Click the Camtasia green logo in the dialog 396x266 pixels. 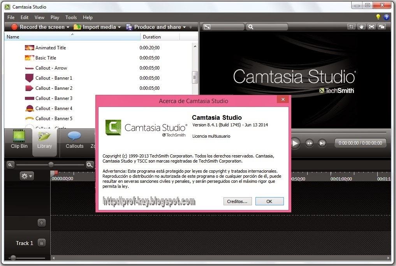click(113, 127)
